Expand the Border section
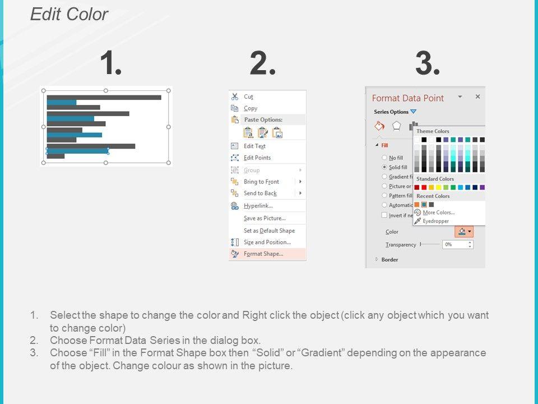Screen dimensions: 538x404 click(377, 260)
